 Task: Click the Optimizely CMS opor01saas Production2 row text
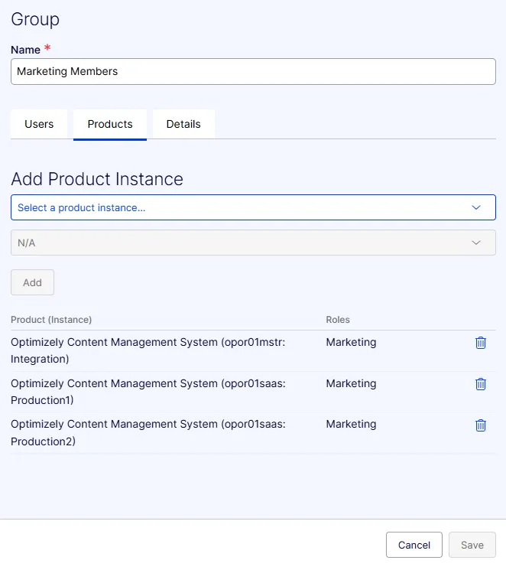click(148, 432)
